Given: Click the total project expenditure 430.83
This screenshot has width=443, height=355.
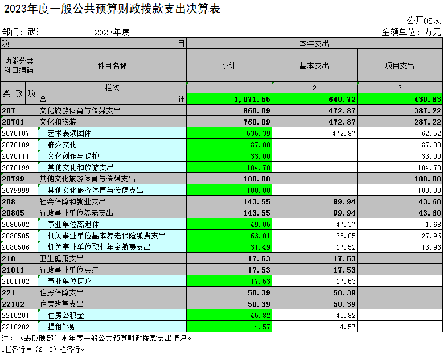Looking at the screenshot, I should click(x=400, y=99).
